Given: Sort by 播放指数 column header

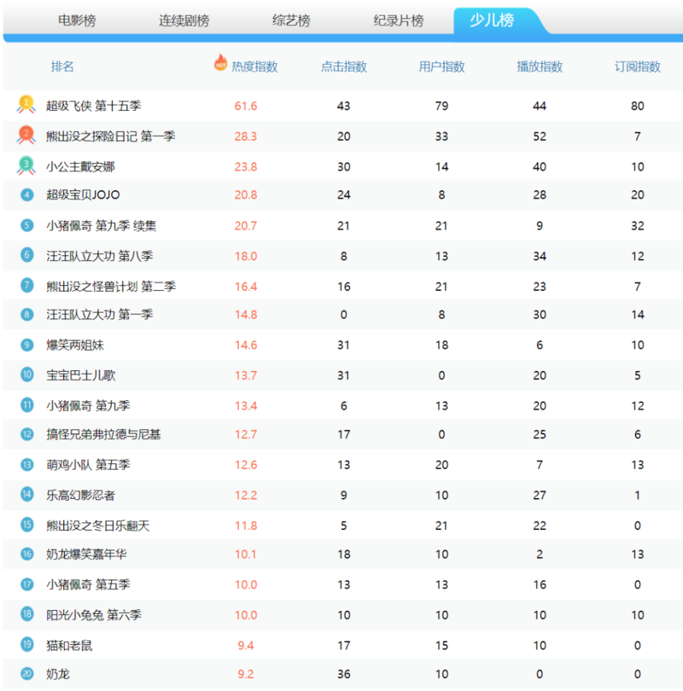Looking at the screenshot, I should pyautogui.click(x=540, y=67).
